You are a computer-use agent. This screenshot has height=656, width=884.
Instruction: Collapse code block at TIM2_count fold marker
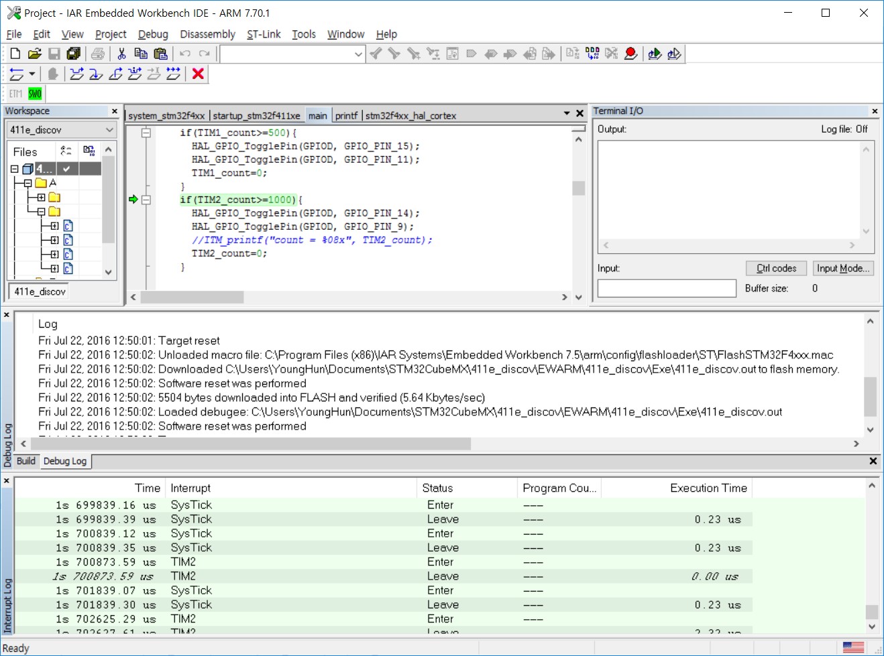[146, 200]
